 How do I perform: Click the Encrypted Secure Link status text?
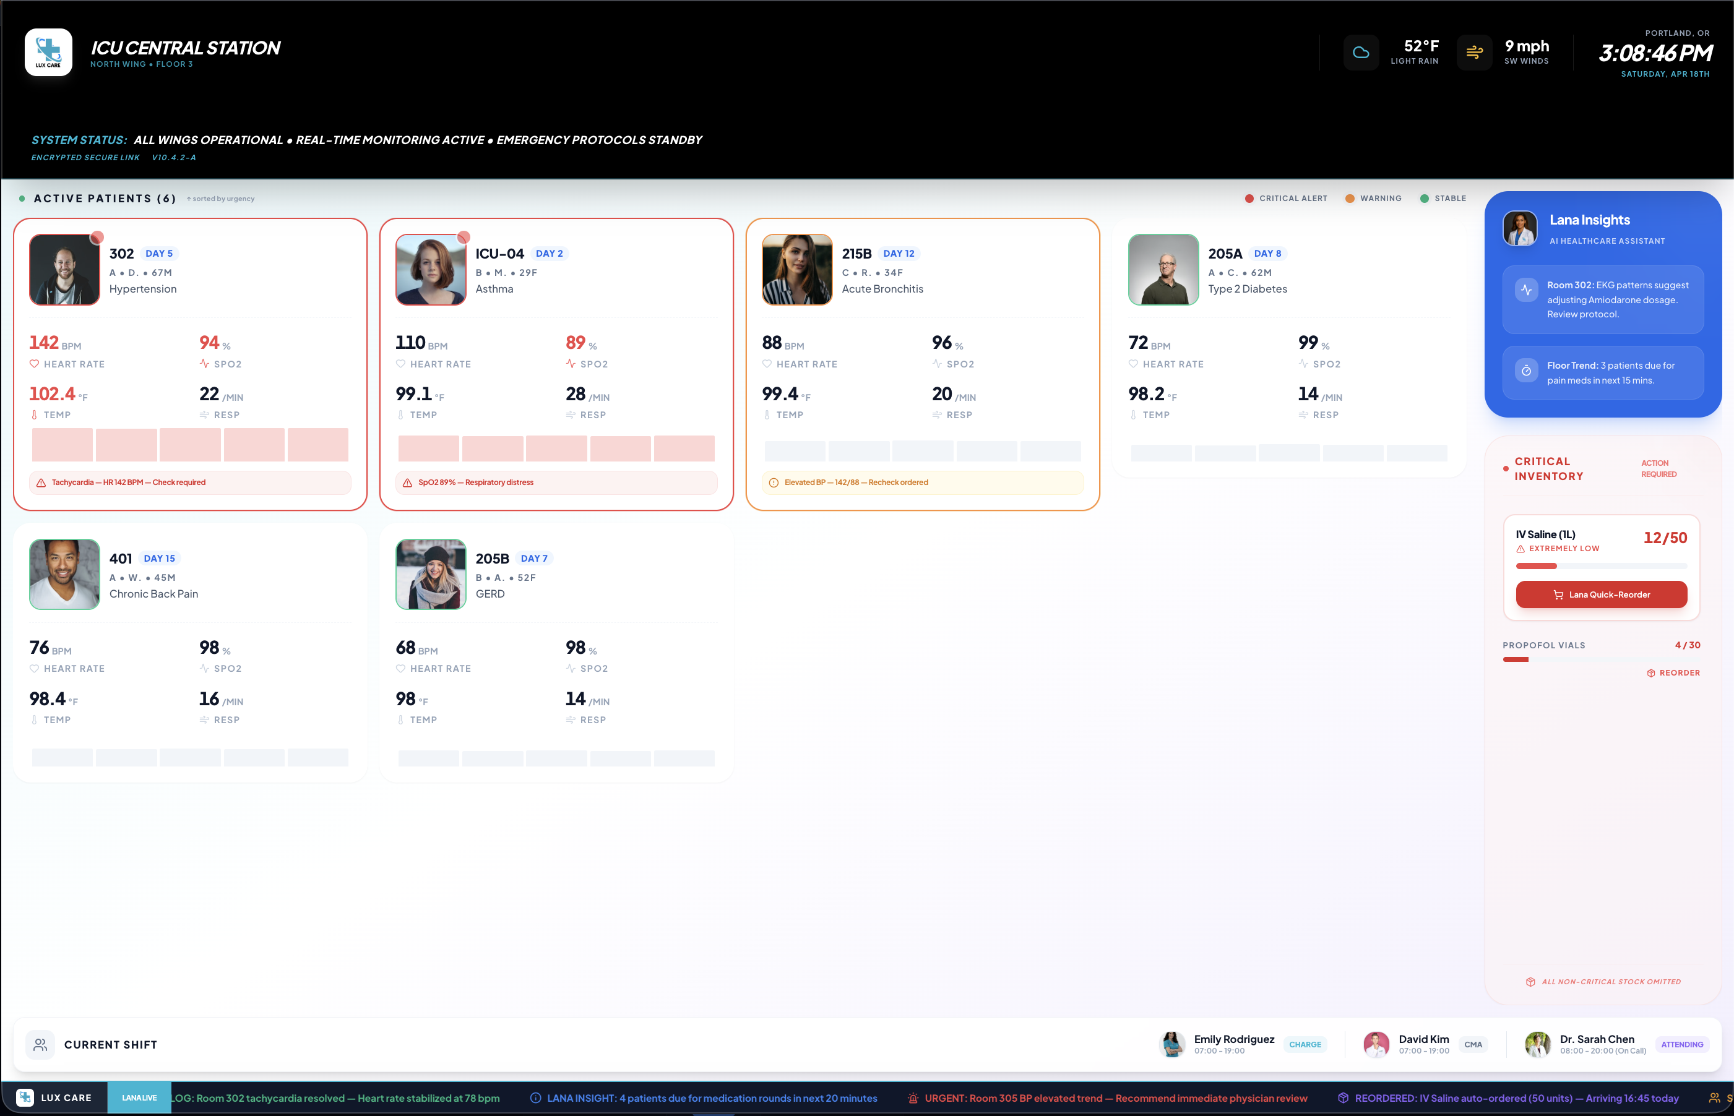[85, 158]
